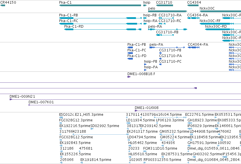
Task: Click the CG4364-RA transcript label
Action: pyautogui.click(x=197, y=15)
